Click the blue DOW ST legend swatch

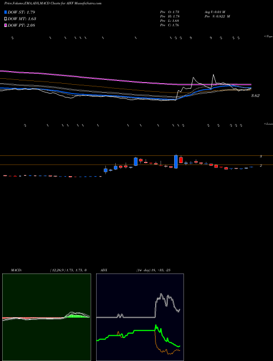pos(5,12)
